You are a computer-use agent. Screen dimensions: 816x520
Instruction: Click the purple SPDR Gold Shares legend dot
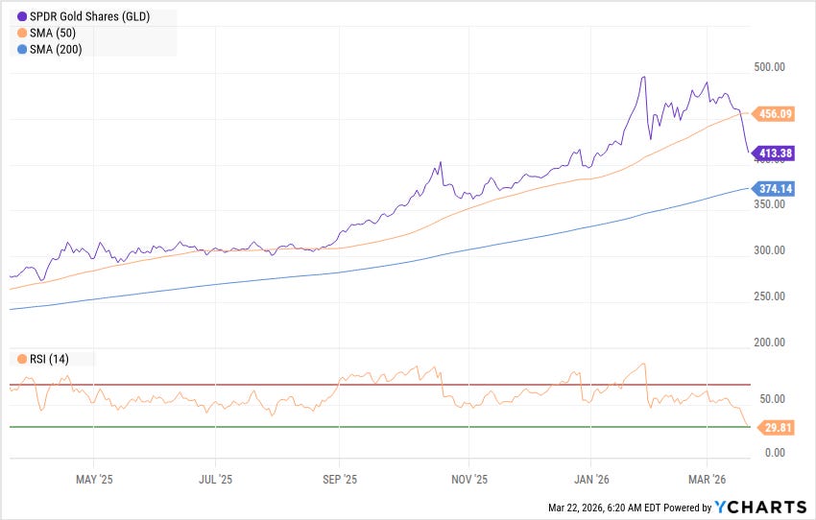tap(22, 16)
